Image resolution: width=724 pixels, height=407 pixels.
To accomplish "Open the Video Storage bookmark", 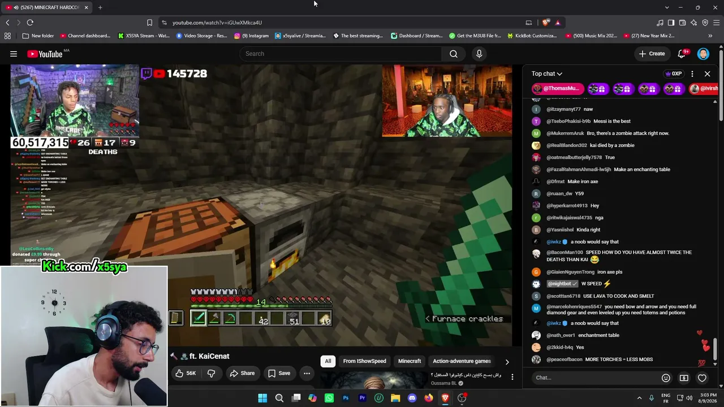I will [x=201, y=36].
